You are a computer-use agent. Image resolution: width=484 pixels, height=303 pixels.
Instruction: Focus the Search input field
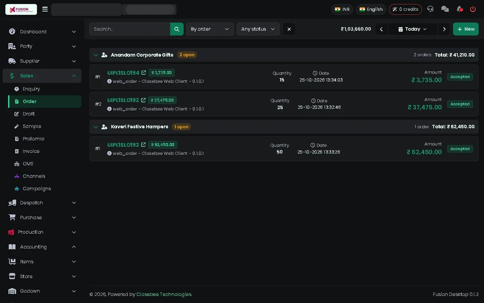tap(130, 29)
